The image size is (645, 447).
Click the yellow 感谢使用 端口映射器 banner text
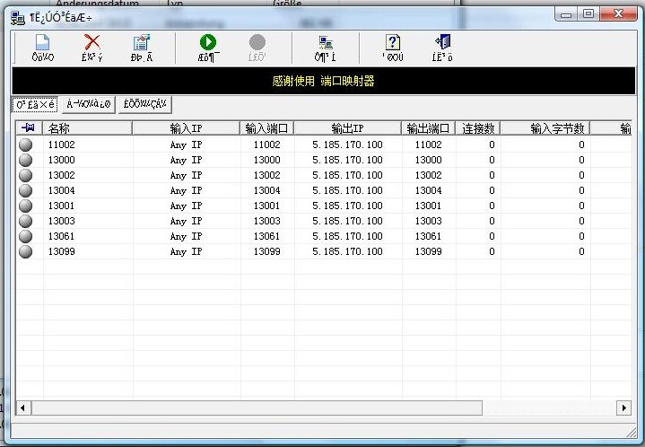pyautogui.click(x=323, y=81)
